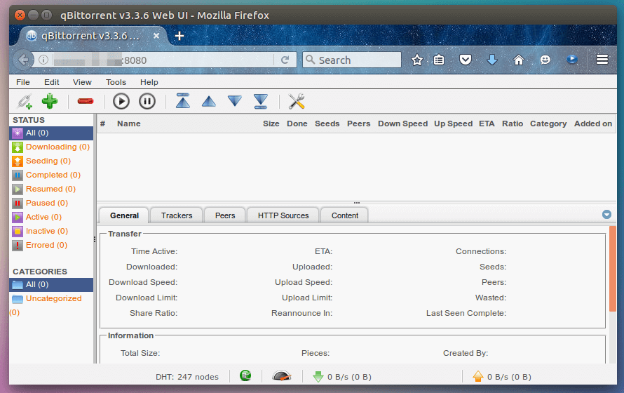Viewport: 624px width, 393px height.
Task: Move torrent to bottom of queue
Action: click(x=261, y=101)
